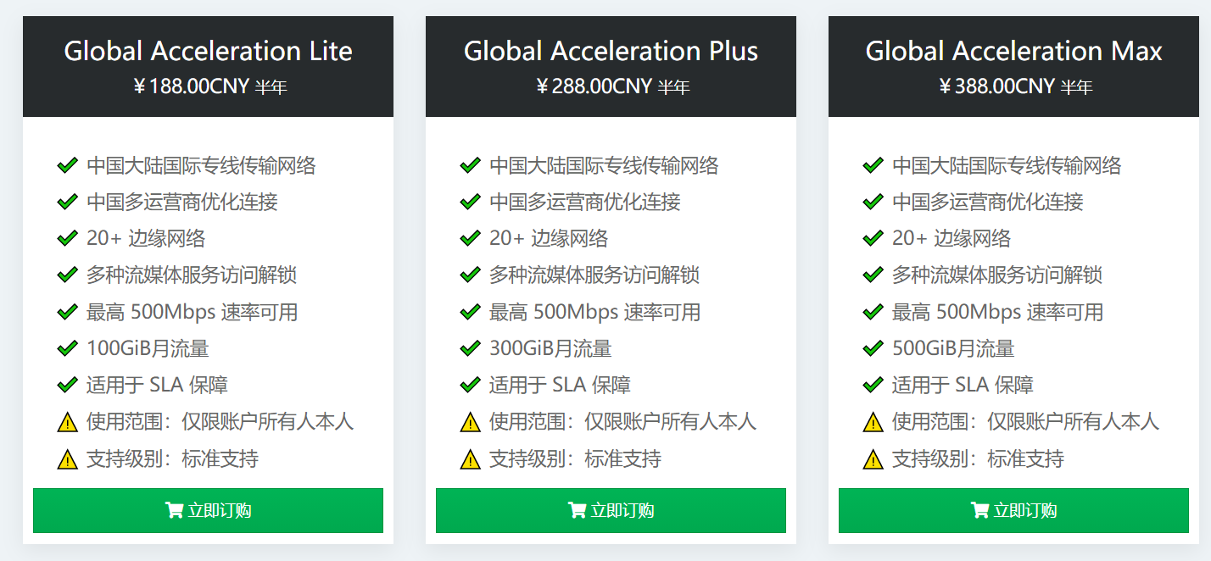Viewport: 1211px width, 561px height.
Task: Click the shopping cart icon in Plus plan
Action: [x=577, y=510]
